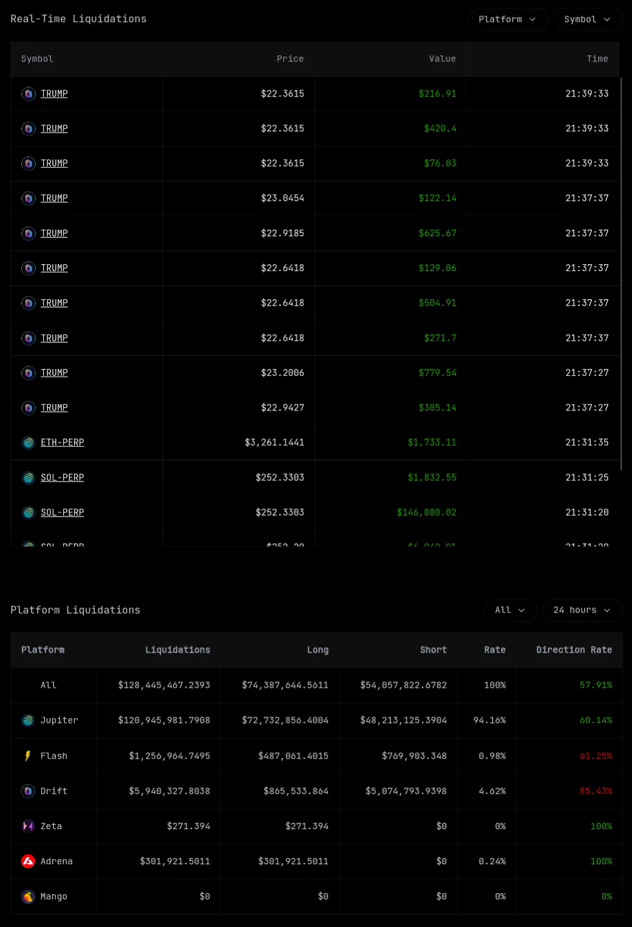The height and width of the screenshot is (927, 632).
Task: Open the Platform filter dropdown
Action: (507, 19)
